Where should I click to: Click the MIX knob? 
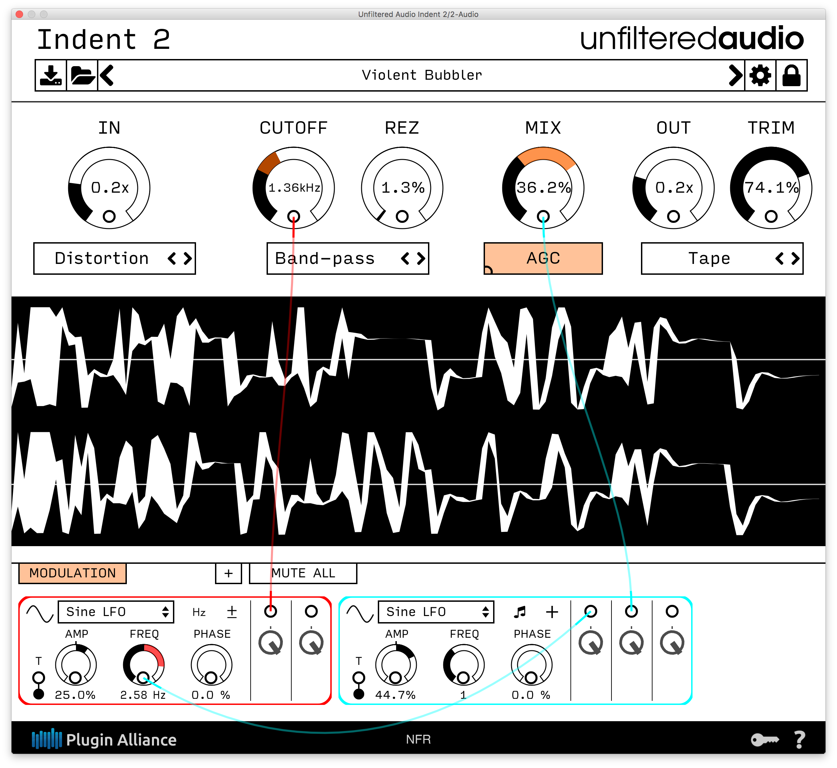(543, 188)
